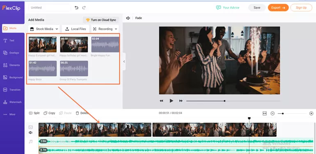The width and height of the screenshot is (316, 154).
Task: Show More sidebar options
Action: tap(9, 114)
